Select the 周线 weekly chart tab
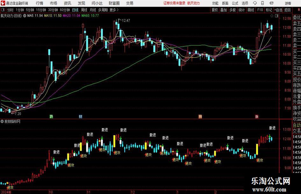The image size is (301, 194). coord(84,10)
